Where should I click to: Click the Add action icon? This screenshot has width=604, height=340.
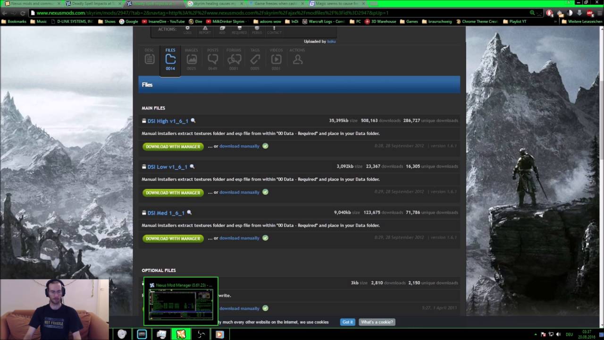pos(222,30)
